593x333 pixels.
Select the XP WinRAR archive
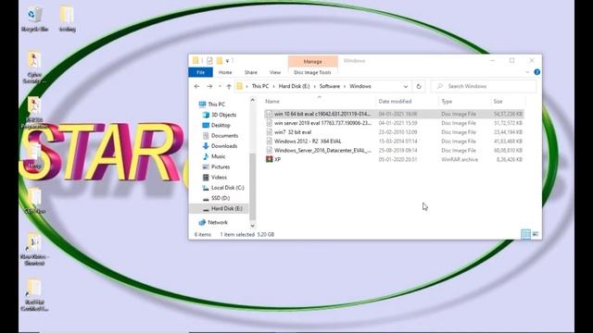pyautogui.click(x=394, y=159)
